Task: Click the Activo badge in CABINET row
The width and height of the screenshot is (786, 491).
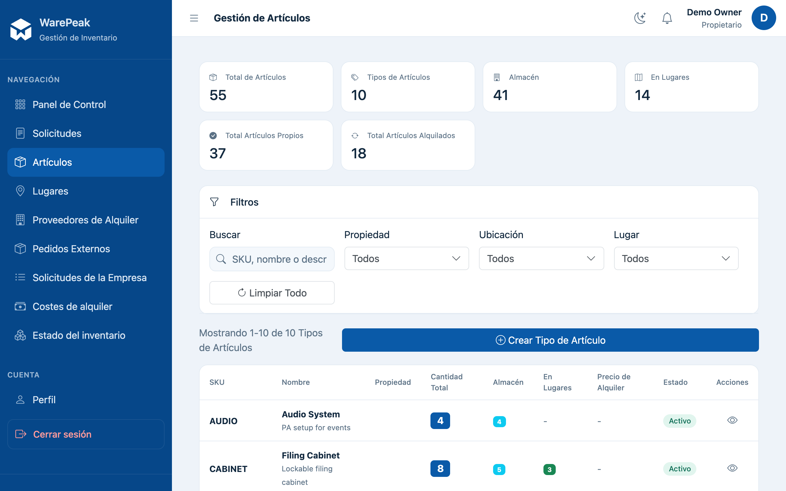Action: click(679, 469)
